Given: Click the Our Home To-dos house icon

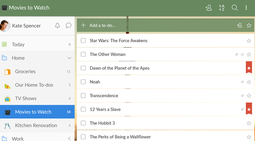Looking at the screenshot, I should coord(7,86).
